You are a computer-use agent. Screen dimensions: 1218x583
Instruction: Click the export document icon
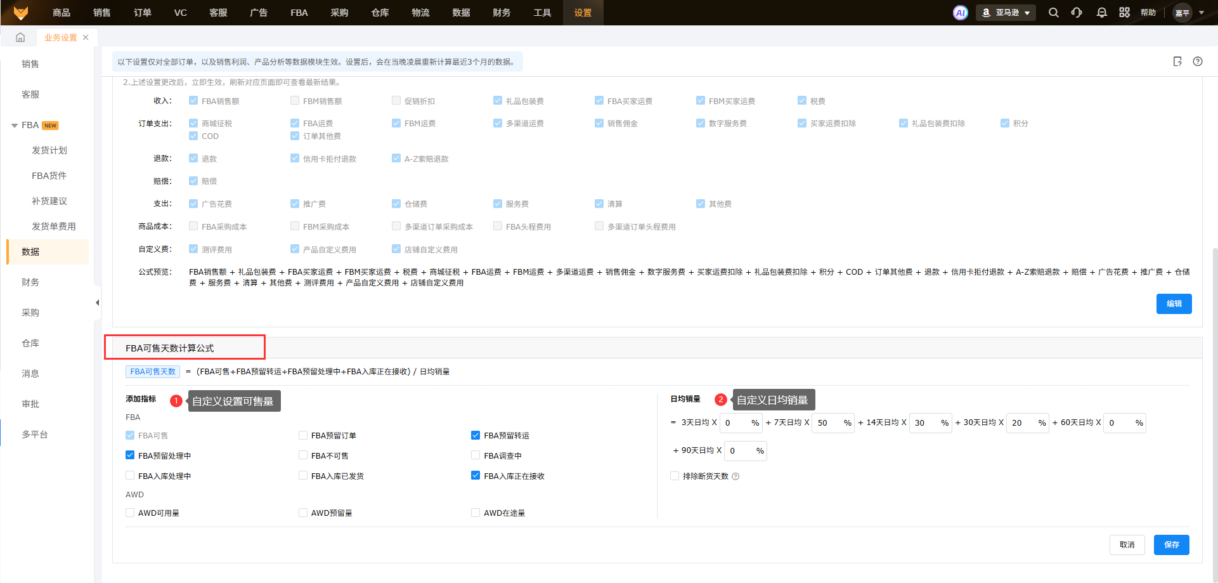point(1177,62)
